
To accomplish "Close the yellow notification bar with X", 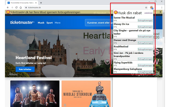I will point(160,12).
